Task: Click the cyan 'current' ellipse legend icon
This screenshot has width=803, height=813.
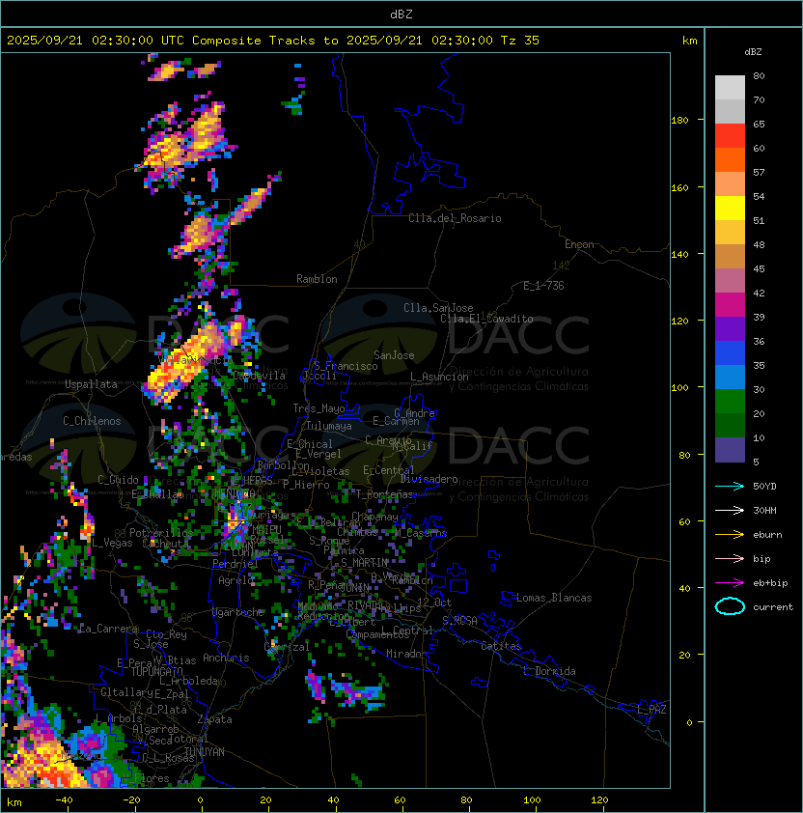Action: pyautogui.click(x=730, y=606)
